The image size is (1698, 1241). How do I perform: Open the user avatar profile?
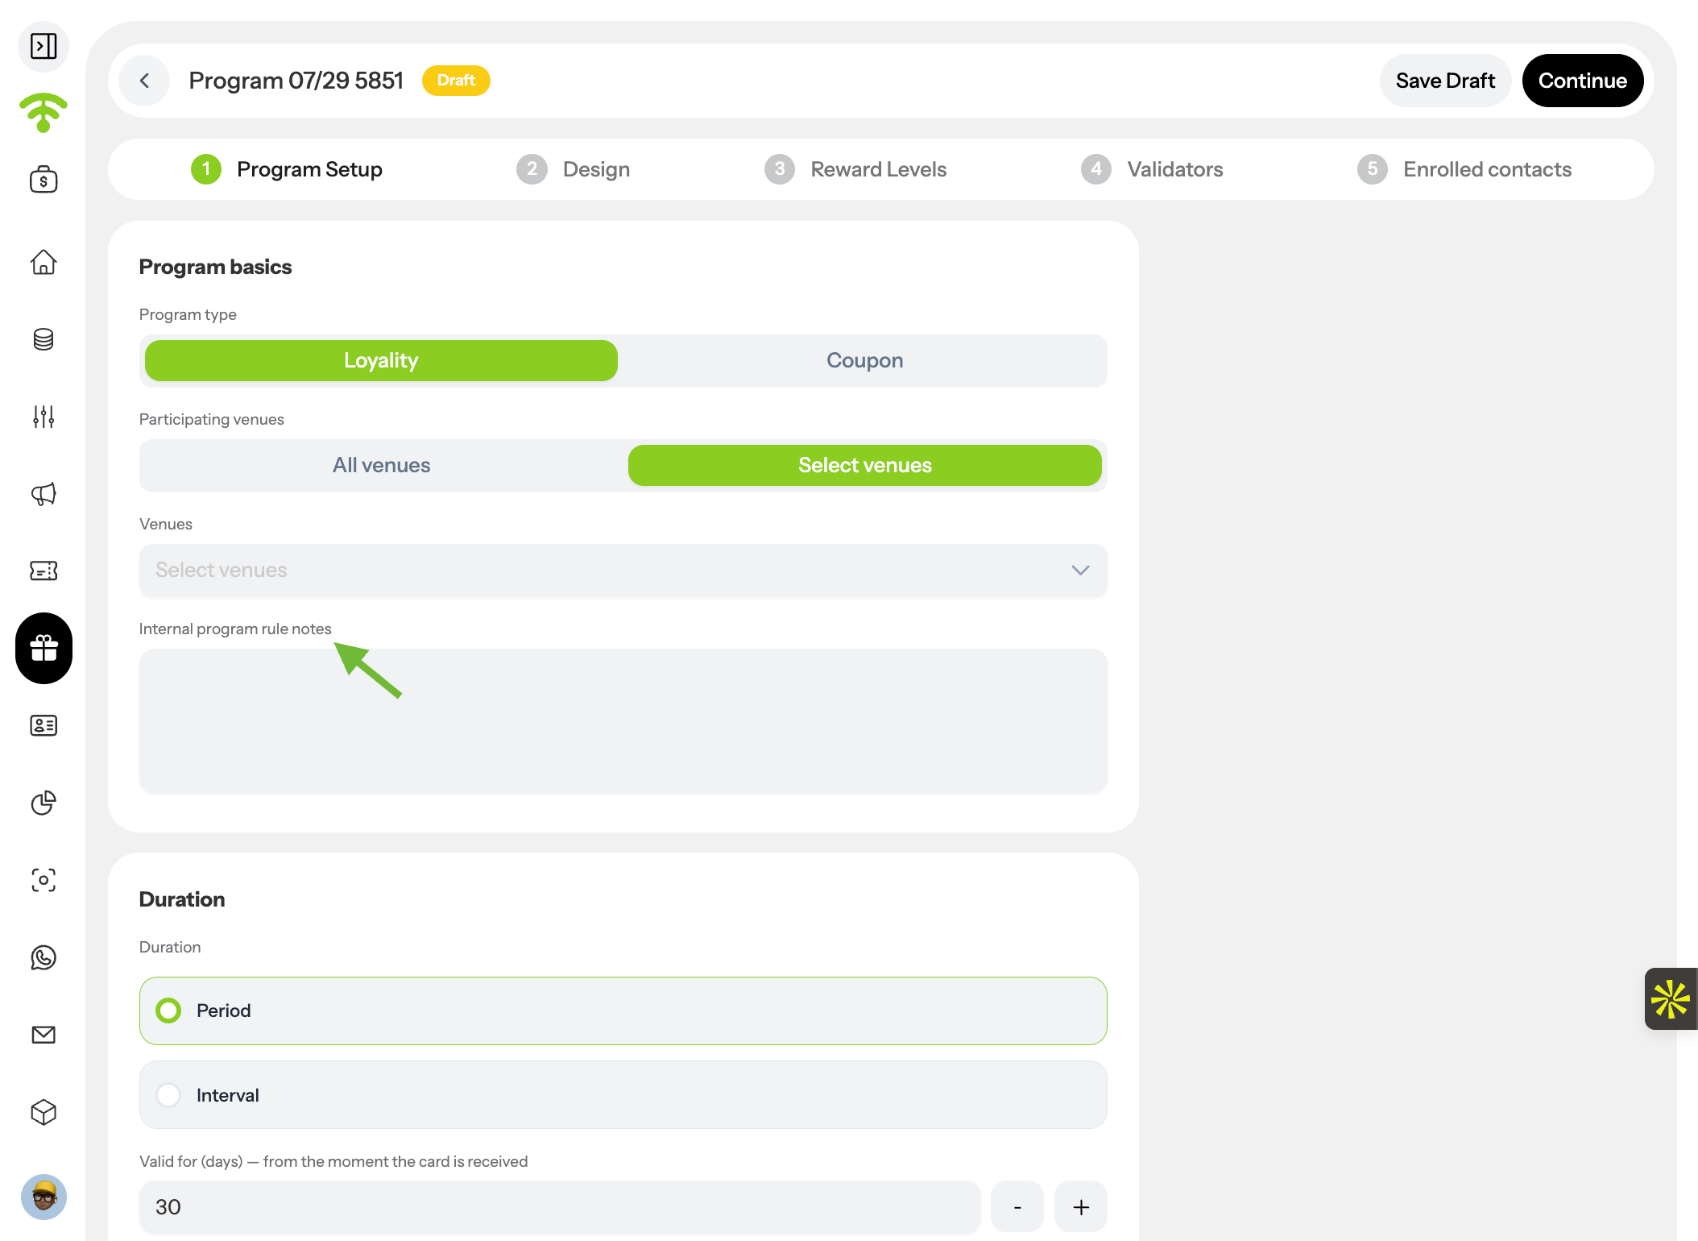tap(43, 1197)
